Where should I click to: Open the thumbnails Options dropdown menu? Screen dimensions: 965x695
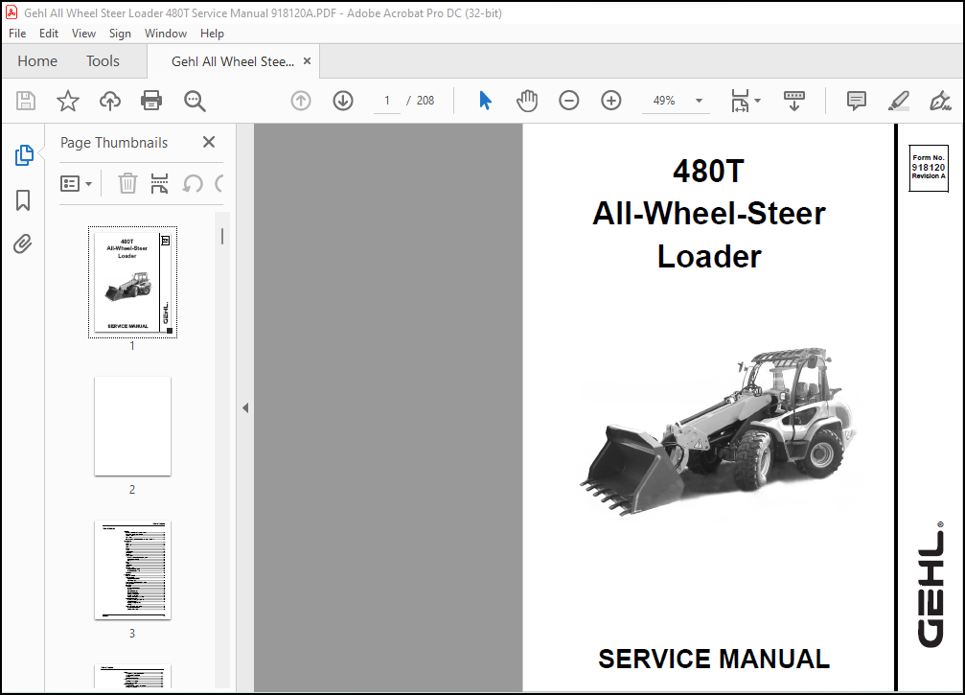tap(77, 183)
